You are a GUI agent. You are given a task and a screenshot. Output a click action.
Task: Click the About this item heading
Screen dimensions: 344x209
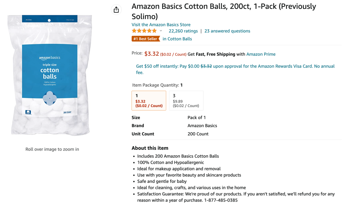[x=150, y=148]
